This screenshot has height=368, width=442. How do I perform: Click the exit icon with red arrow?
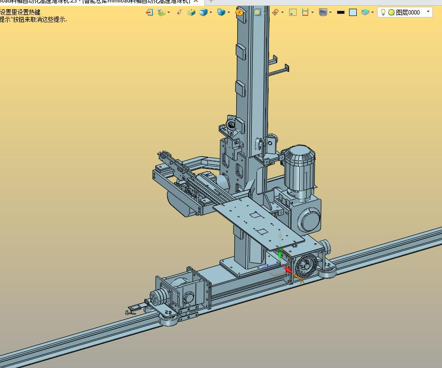click(150, 13)
